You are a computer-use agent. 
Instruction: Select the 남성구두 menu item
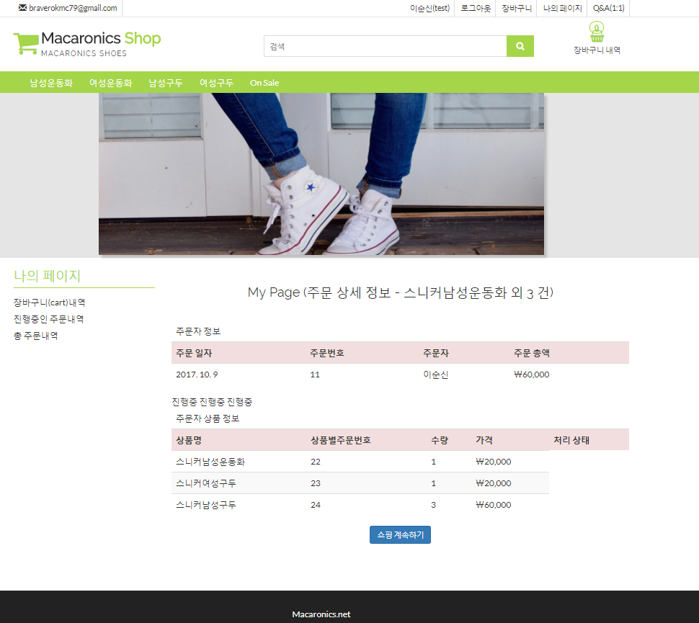tap(166, 83)
